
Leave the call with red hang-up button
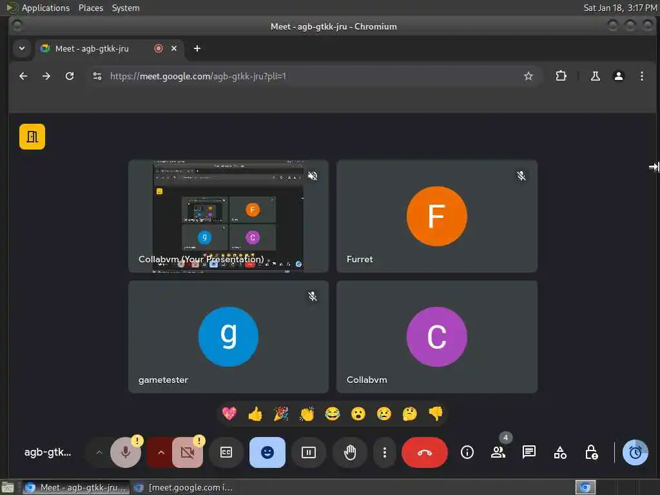(x=425, y=452)
